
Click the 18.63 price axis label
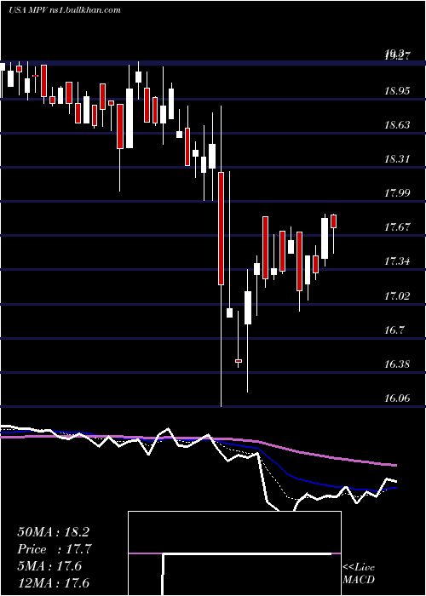(398, 124)
